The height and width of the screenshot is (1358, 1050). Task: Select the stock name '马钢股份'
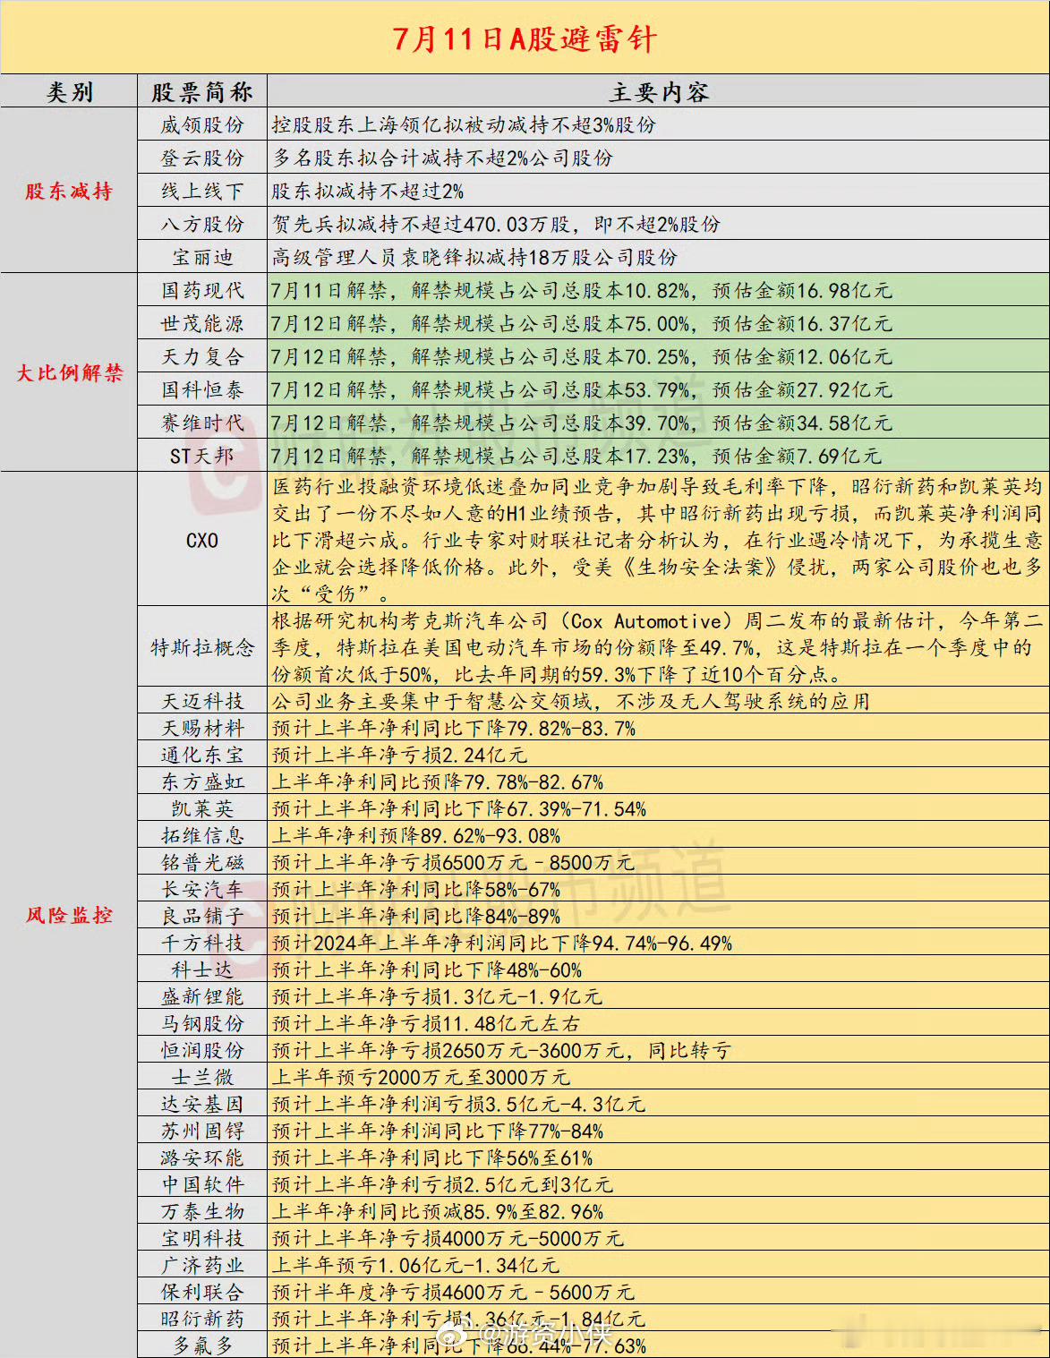[x=202, y=1023]
